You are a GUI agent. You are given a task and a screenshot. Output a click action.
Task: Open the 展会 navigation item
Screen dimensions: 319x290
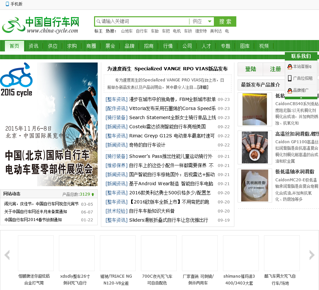pyautogui.click(x=110, y=46)
